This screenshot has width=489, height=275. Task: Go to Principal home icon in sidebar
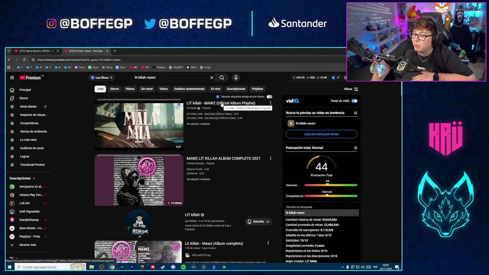pos(12,90)
